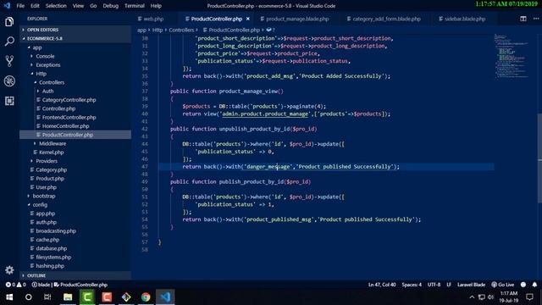Click the split editor icon

click(523, 19)
